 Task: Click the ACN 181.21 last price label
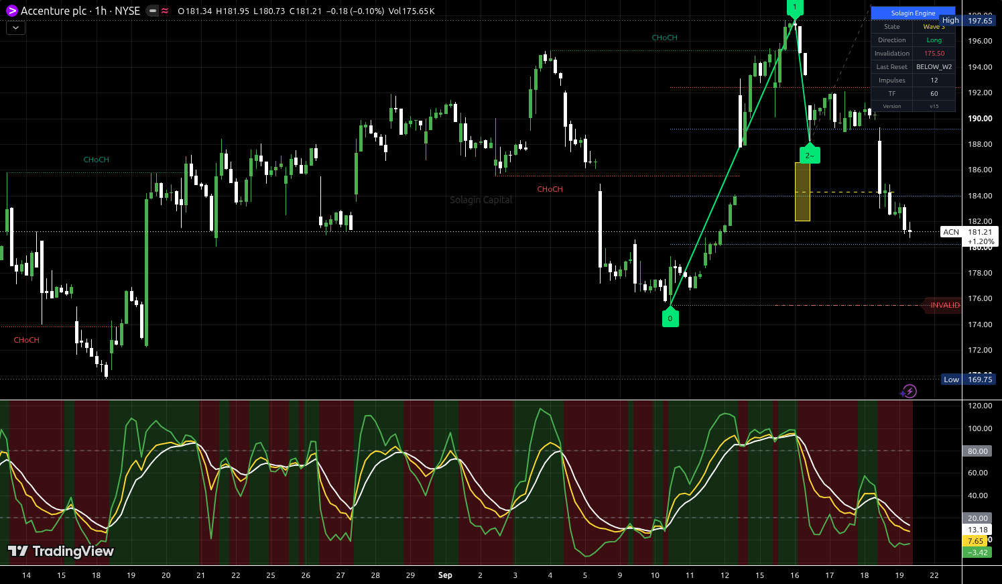click(x=970, y=232)
